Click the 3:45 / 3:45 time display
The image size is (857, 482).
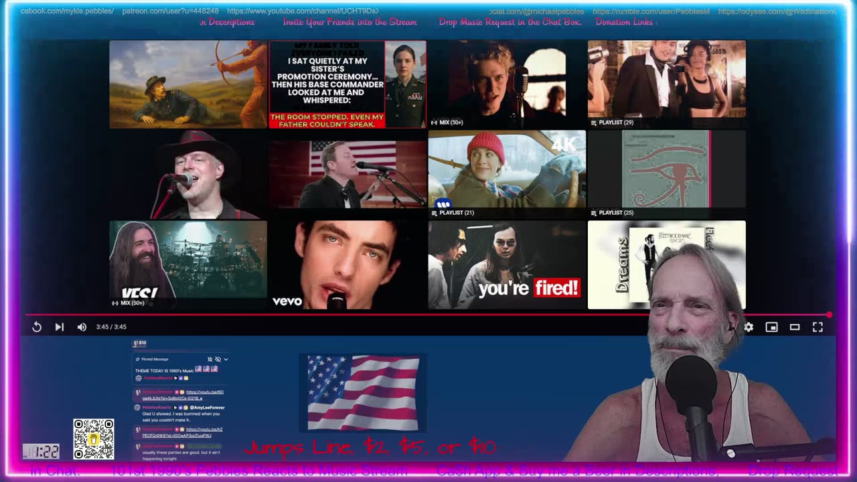tap(111, 327)
